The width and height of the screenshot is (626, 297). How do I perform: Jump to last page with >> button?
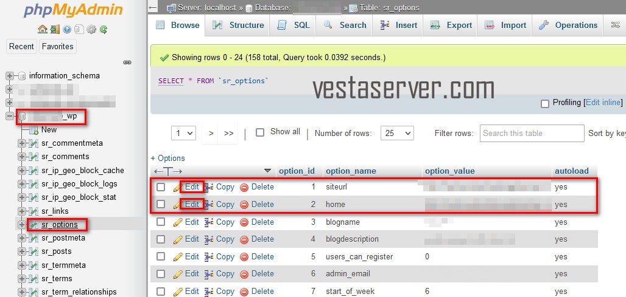tap(229, 134)
